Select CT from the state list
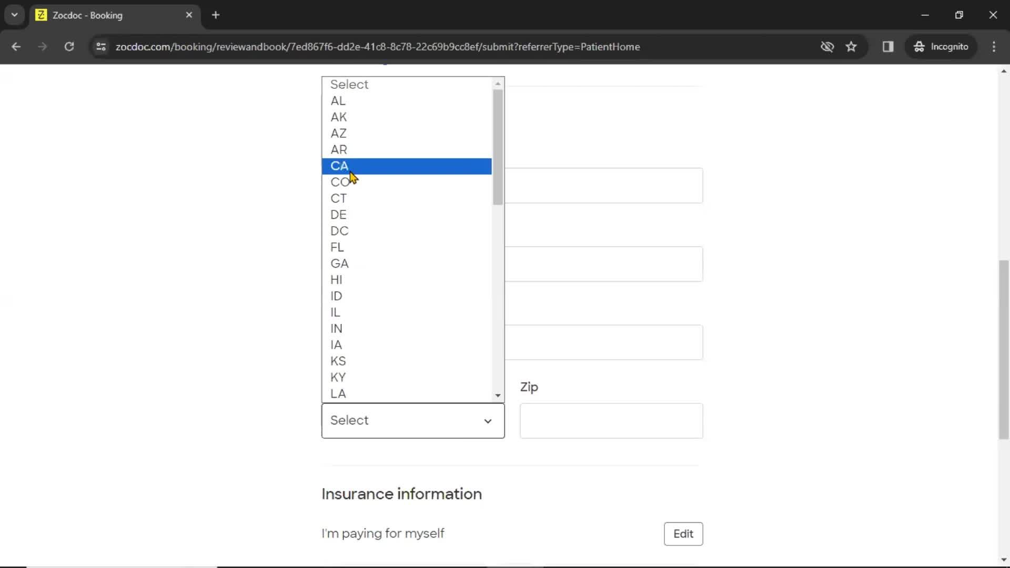1010x568 pixels. coord(407,199)
